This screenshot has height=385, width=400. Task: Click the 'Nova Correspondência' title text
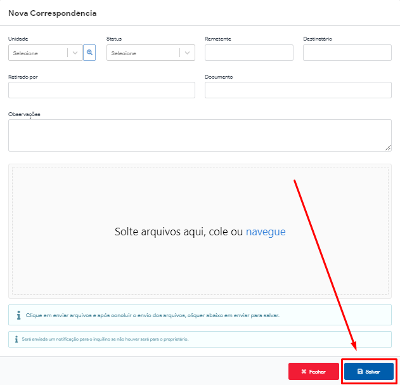(x=53, y=13)
